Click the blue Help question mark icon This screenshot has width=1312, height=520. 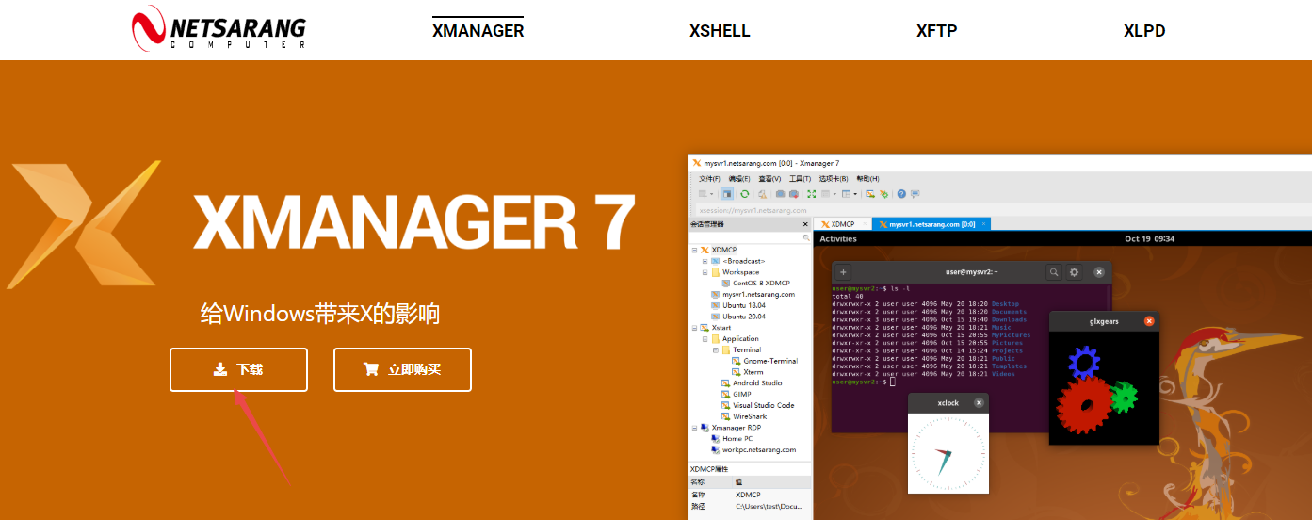[x=901, y=194]
